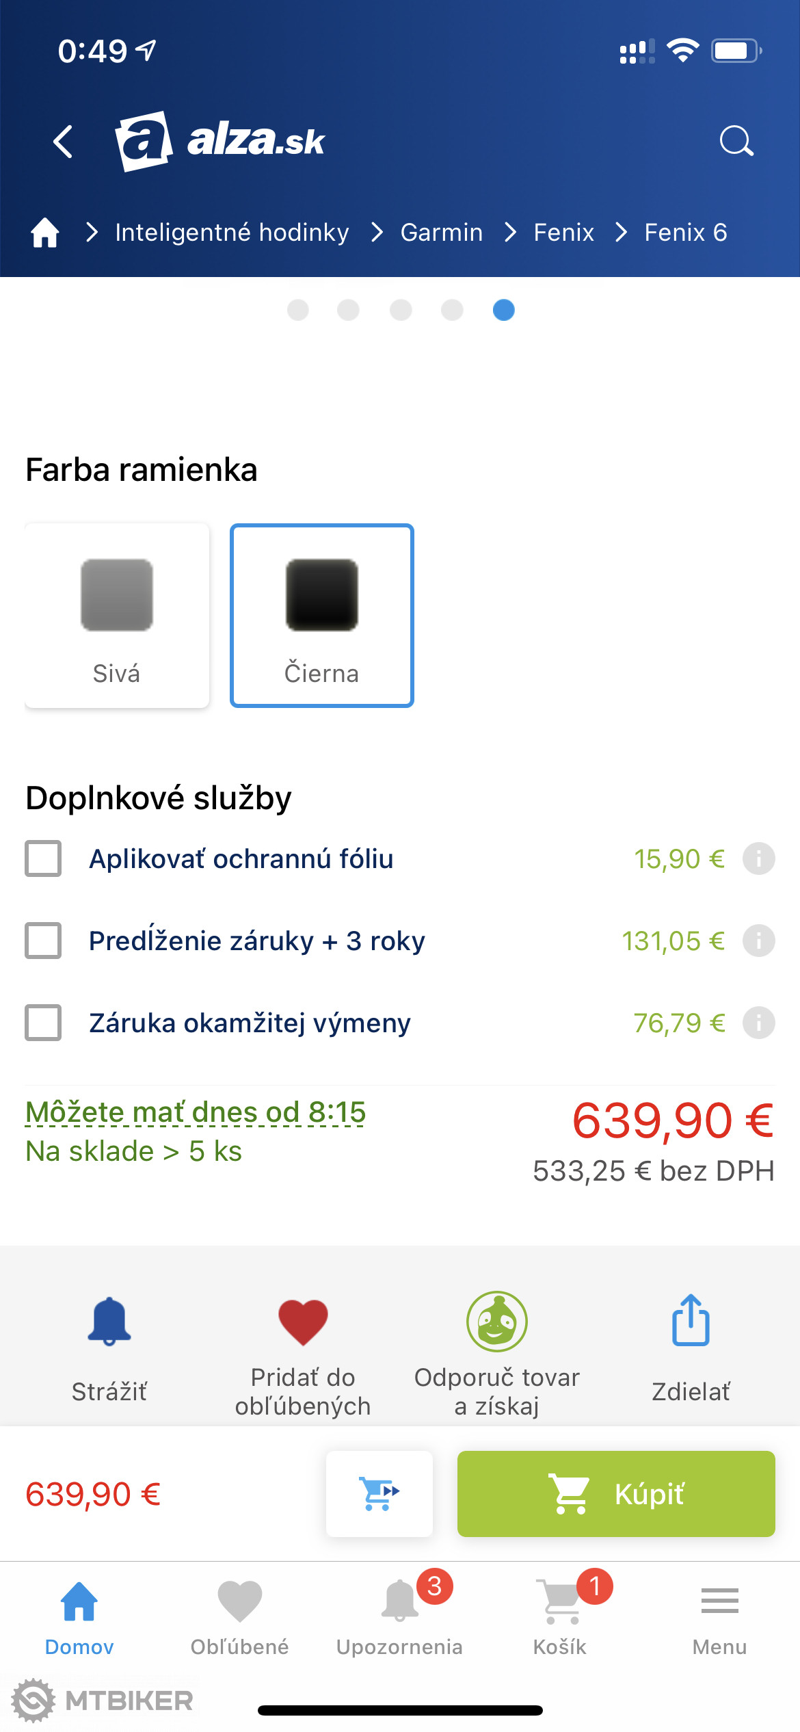Tick Záruka okamžitej výmeny checkbox
Screen dimensions: 800x1732
coord(43,1023)
